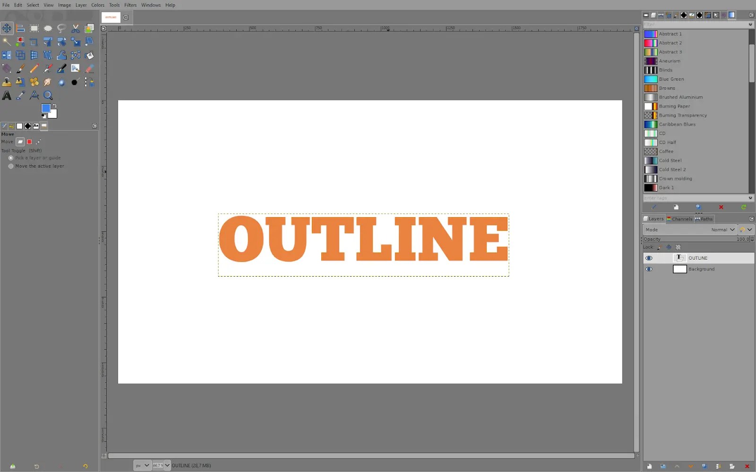756x472 pixels.
Task: Select the Rectangle Select tool
Action: click(34, 28)
